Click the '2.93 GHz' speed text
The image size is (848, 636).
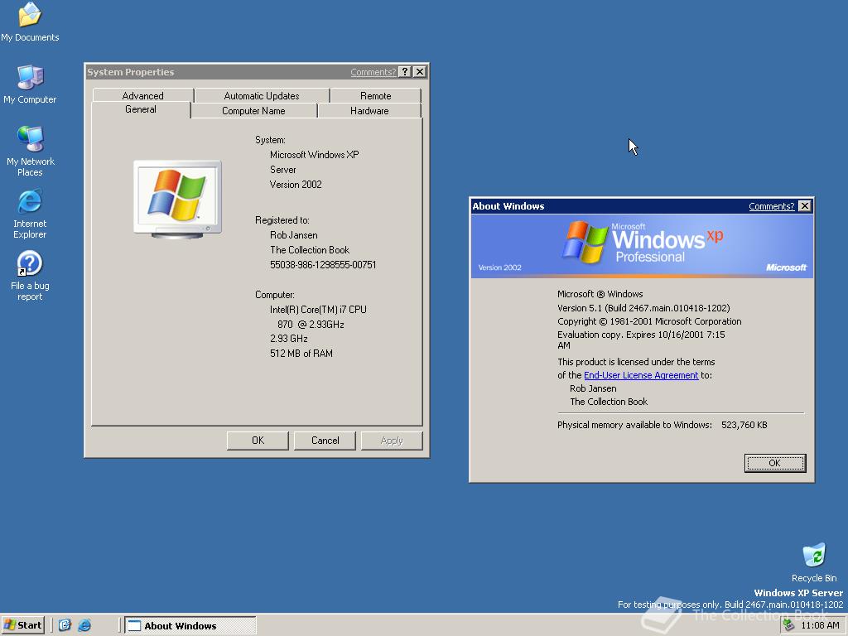[289, 339]
